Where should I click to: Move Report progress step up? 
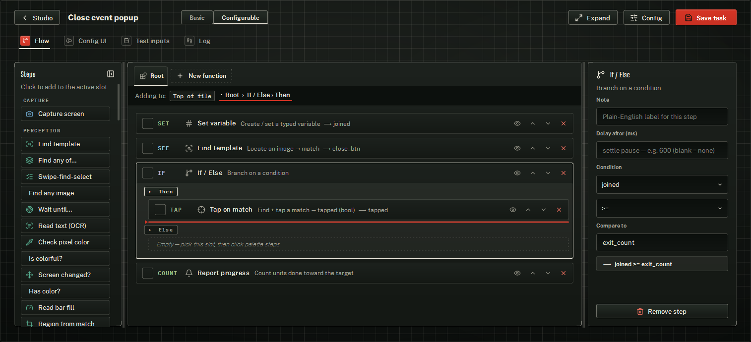533,273
